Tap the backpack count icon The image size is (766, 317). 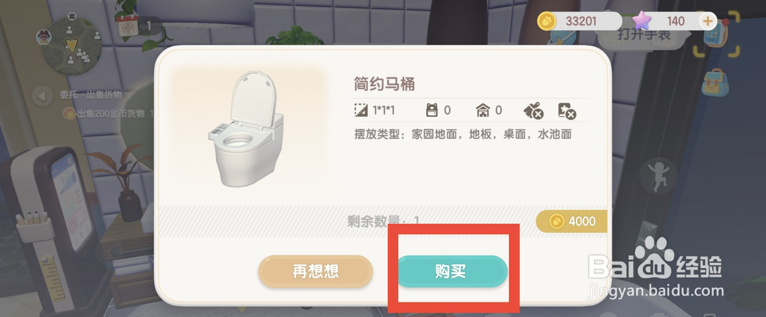click(x=432, y=110)
